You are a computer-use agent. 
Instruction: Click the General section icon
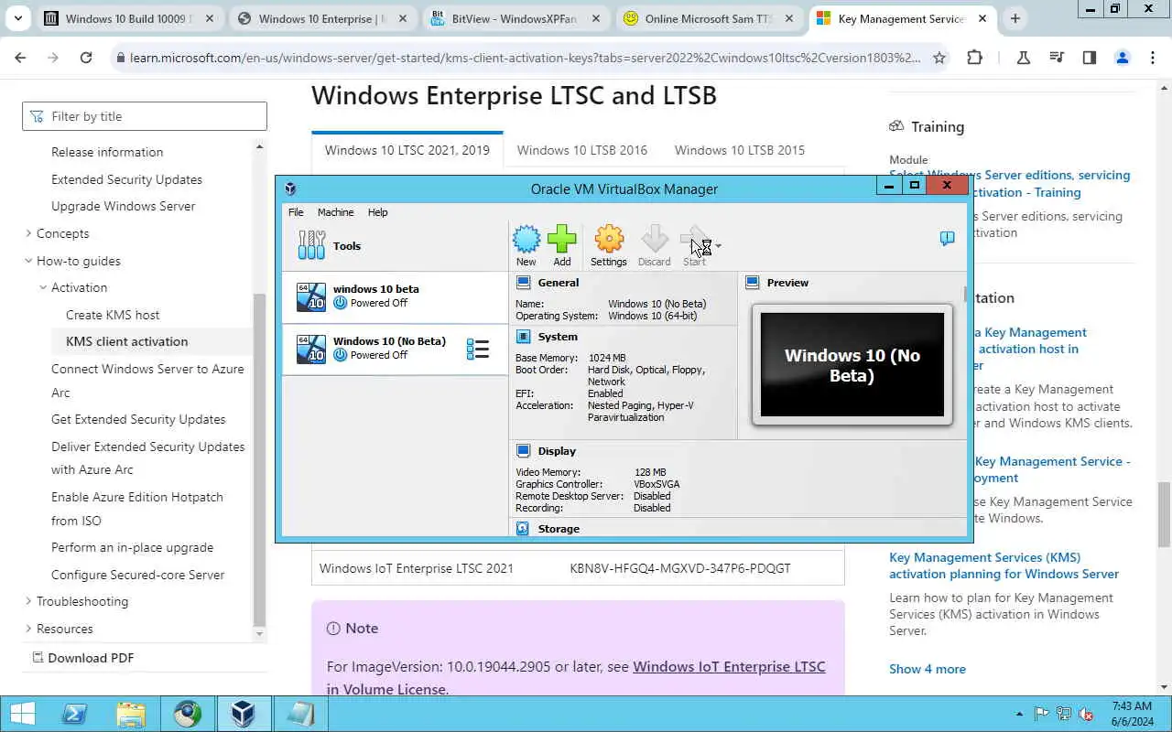(523, 283)
